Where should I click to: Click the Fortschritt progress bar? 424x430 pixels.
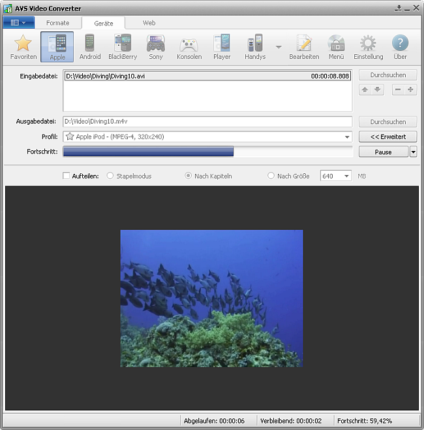click(x=207, y=152)
